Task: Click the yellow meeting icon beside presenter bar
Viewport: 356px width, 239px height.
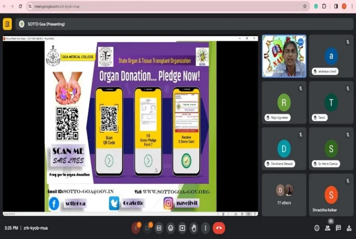Action: (x=7, y=24)
